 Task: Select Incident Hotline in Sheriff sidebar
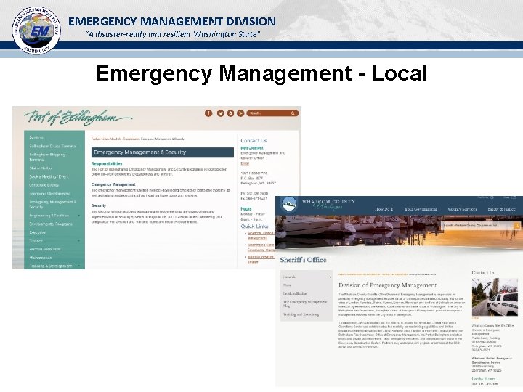click(296, 293)
